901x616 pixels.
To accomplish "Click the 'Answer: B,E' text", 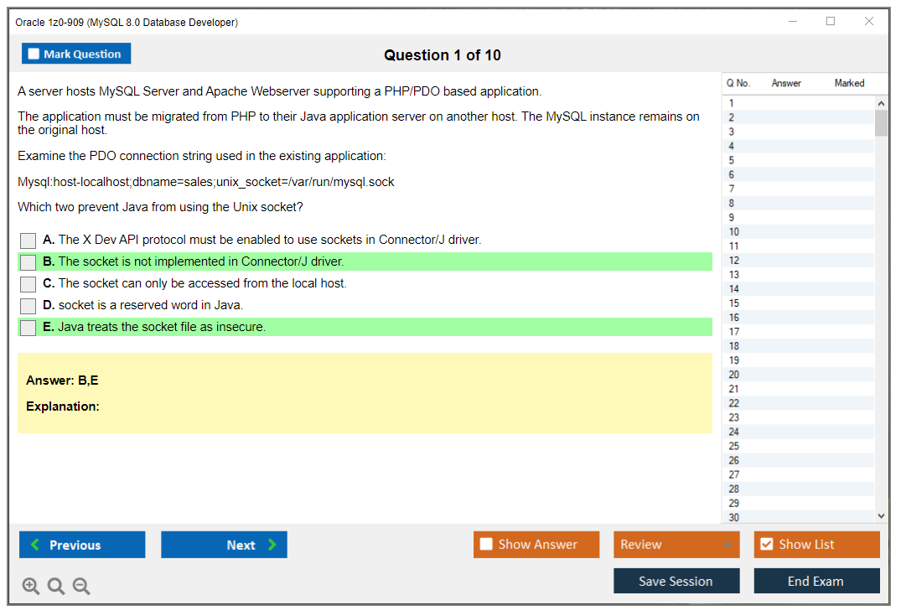I will coord(62,380).
